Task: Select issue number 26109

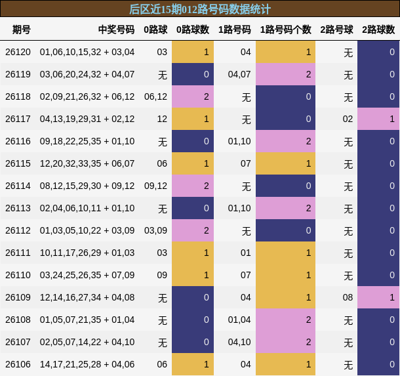Action: tap(18, 297)
